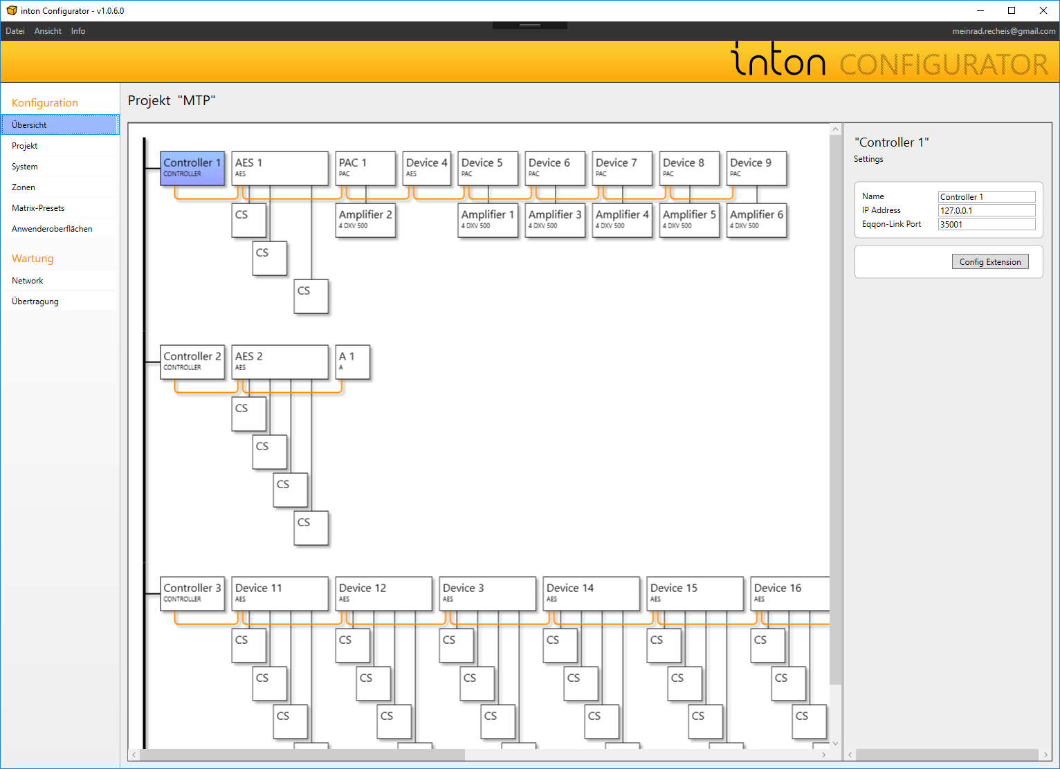The height and width of the screenshot is (769, 1060).
Task: Select the Device 4 AES node
Action: click(x=427, y=168)
